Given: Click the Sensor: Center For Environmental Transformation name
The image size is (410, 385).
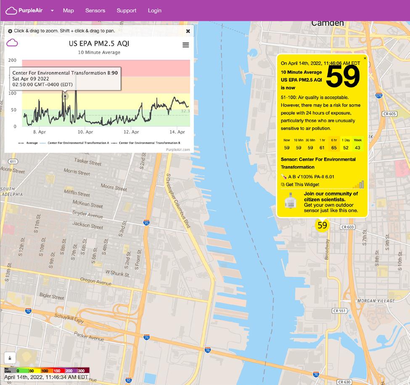Looking at the screenshot, I should click(x=318, y=163).
